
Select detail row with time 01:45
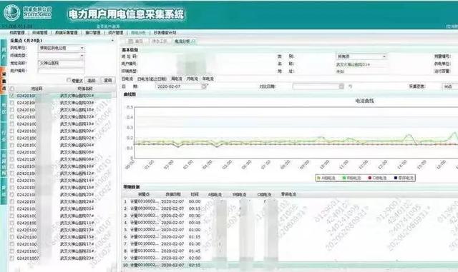click(x=289, y=251)
